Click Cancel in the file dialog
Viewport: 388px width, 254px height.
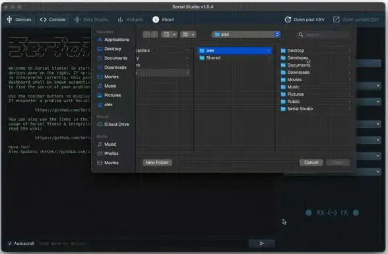tap(311, 162)
